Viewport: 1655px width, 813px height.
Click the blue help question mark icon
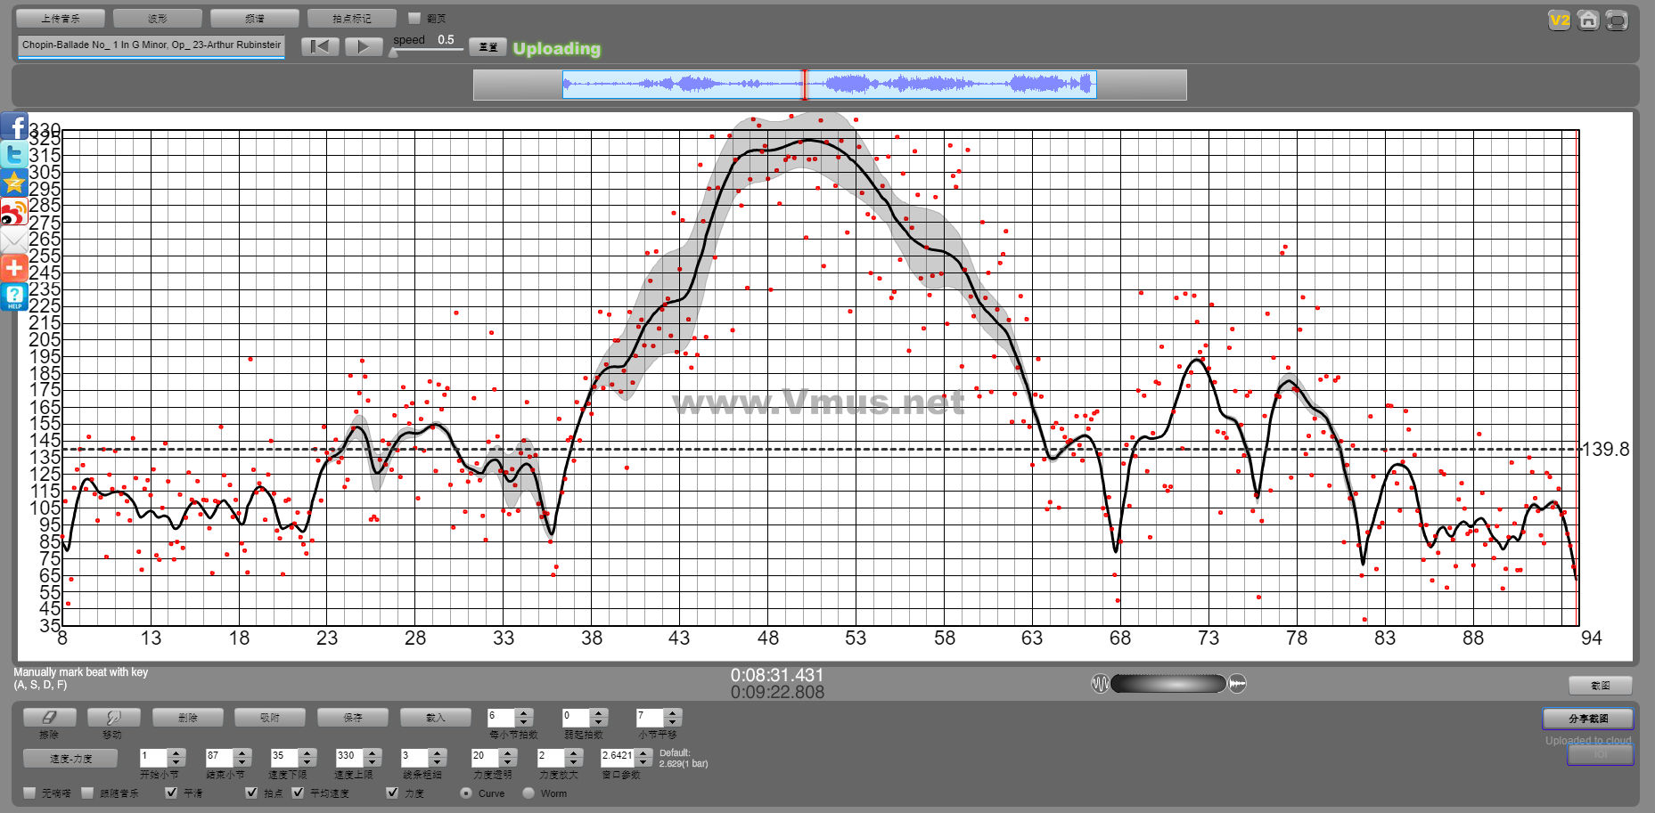pyautogui.click(x=14, y=297)
